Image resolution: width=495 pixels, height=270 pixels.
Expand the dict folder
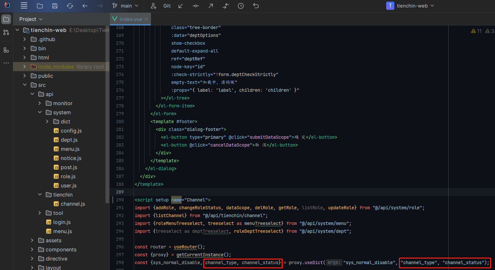coord(47,121)
